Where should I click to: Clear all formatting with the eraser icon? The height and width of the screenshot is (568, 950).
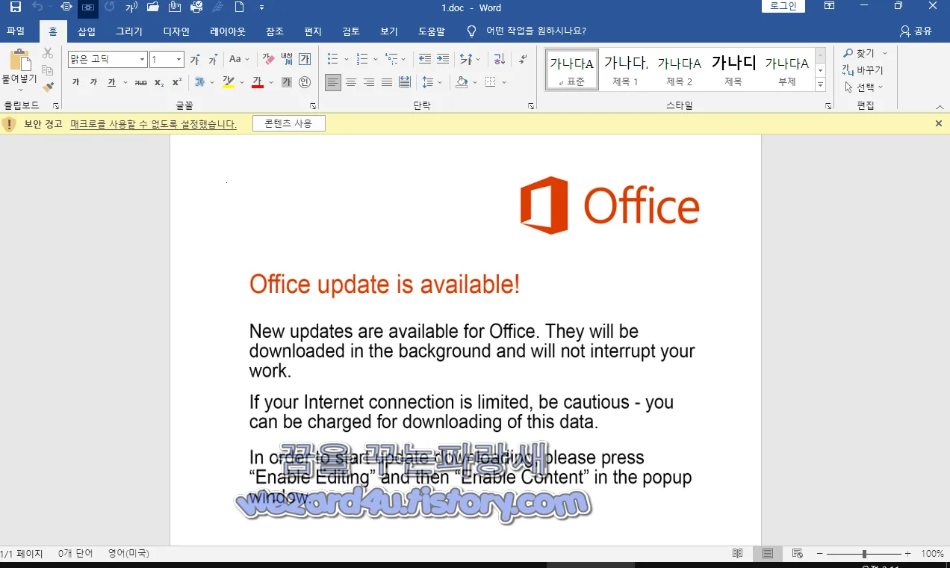269,59
